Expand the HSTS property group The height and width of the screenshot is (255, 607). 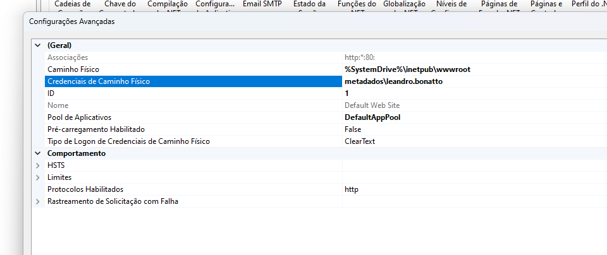click(x=38, y=165)
